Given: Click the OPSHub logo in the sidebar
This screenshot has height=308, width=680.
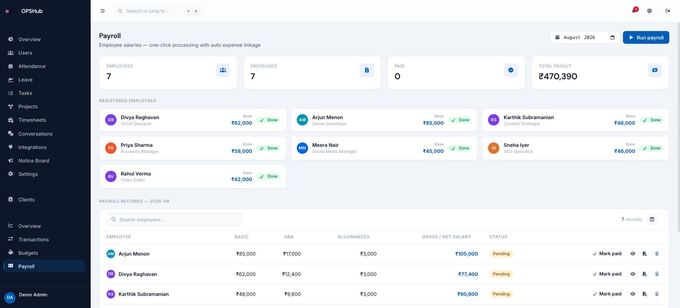Looking at the screenshot, I should click(24, 11).
